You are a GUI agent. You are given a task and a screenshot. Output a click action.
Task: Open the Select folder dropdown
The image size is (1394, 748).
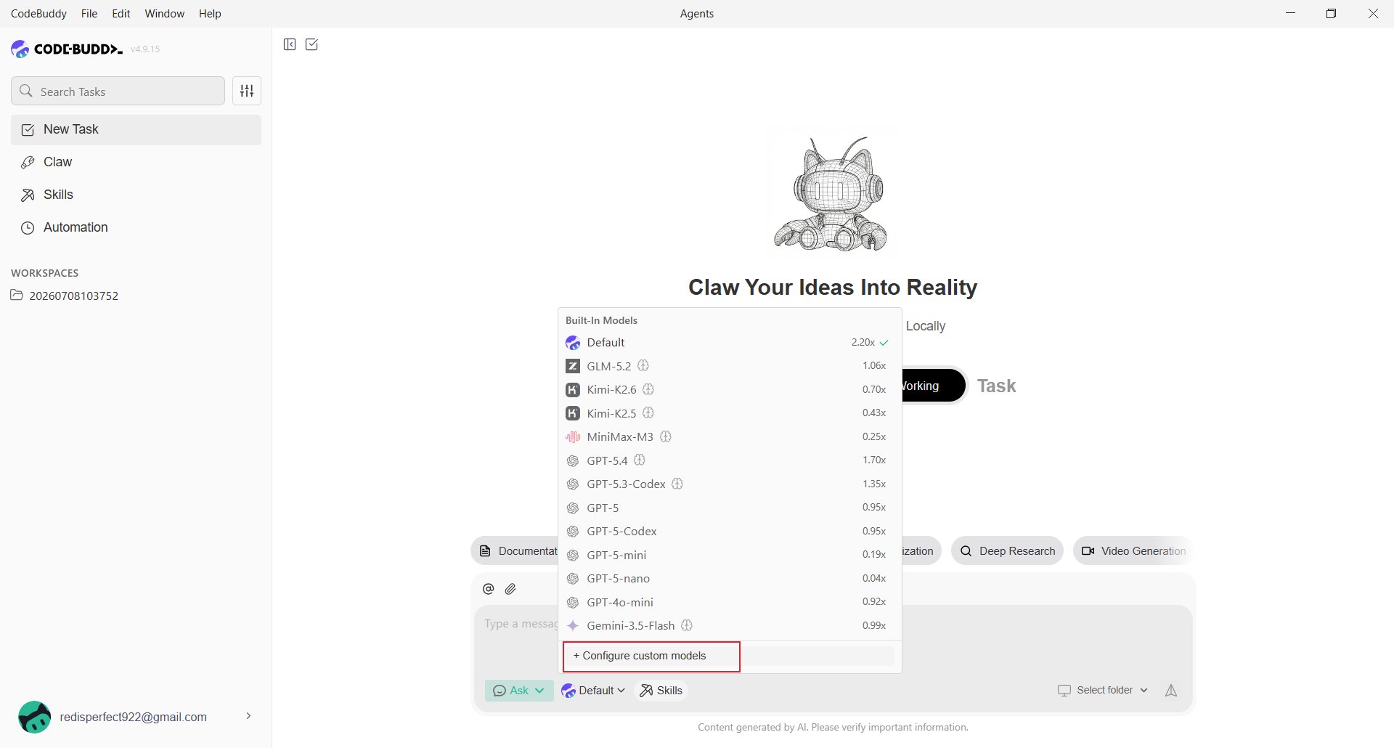click(x=1102, y=690)
